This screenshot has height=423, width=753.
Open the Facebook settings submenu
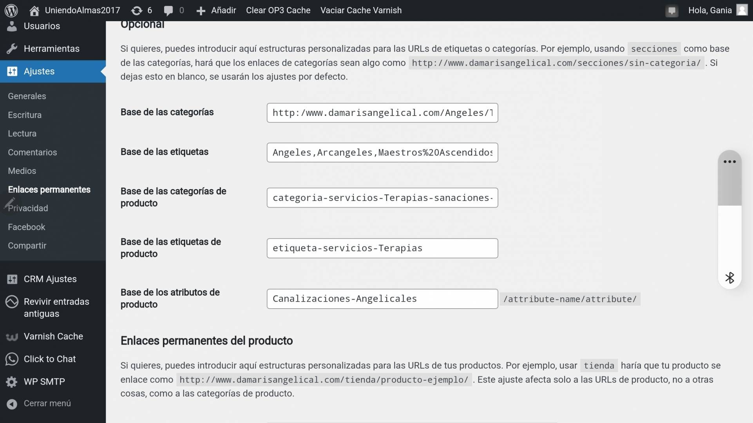click(27, 227)
